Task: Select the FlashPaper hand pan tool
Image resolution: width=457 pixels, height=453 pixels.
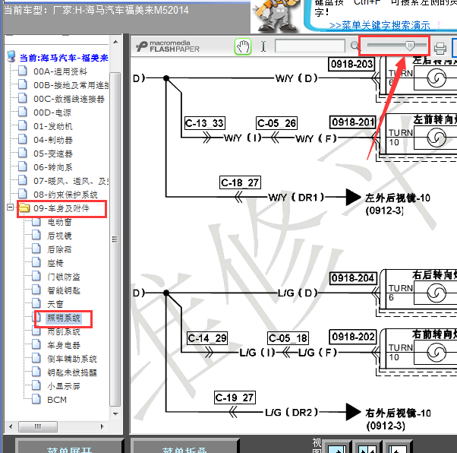Action: pyautogui.click(x=243, y=46)
